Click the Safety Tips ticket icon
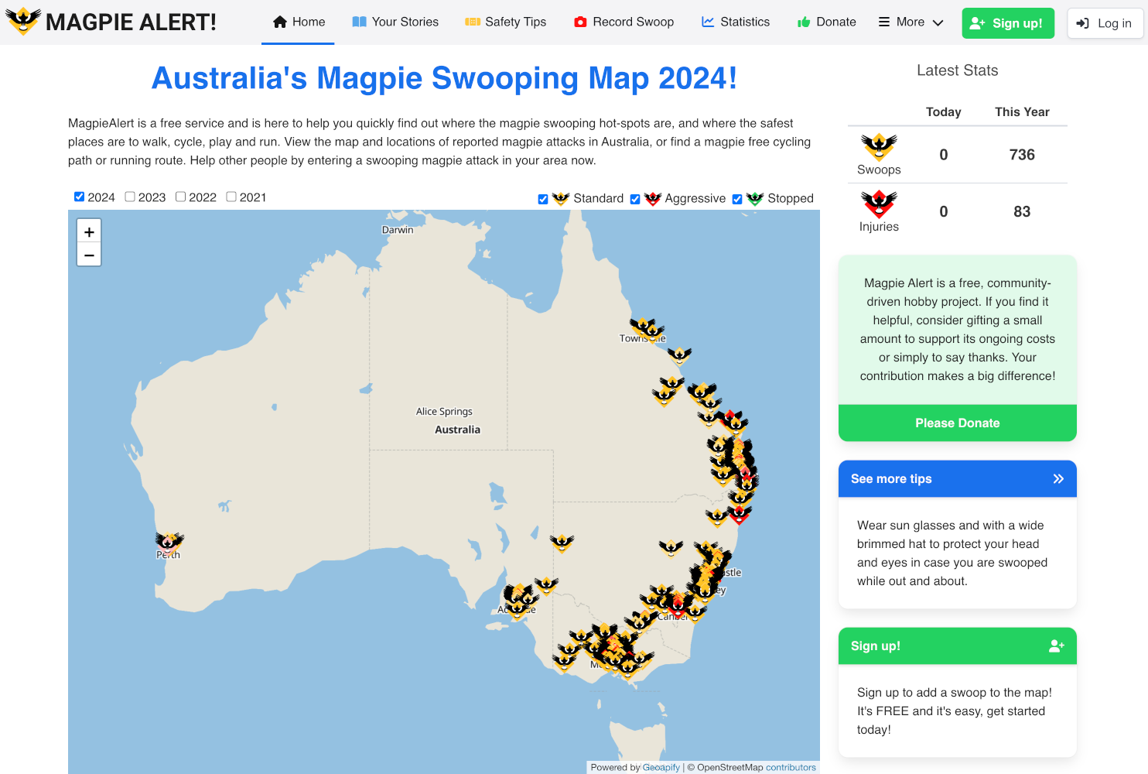The width and height of the screenshot is (1148, 774). tap(473, 22)
